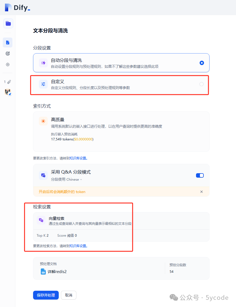Select the 自动分段与清洗 radio button
Screen dimensions: 236x307
tap(202, 63)
